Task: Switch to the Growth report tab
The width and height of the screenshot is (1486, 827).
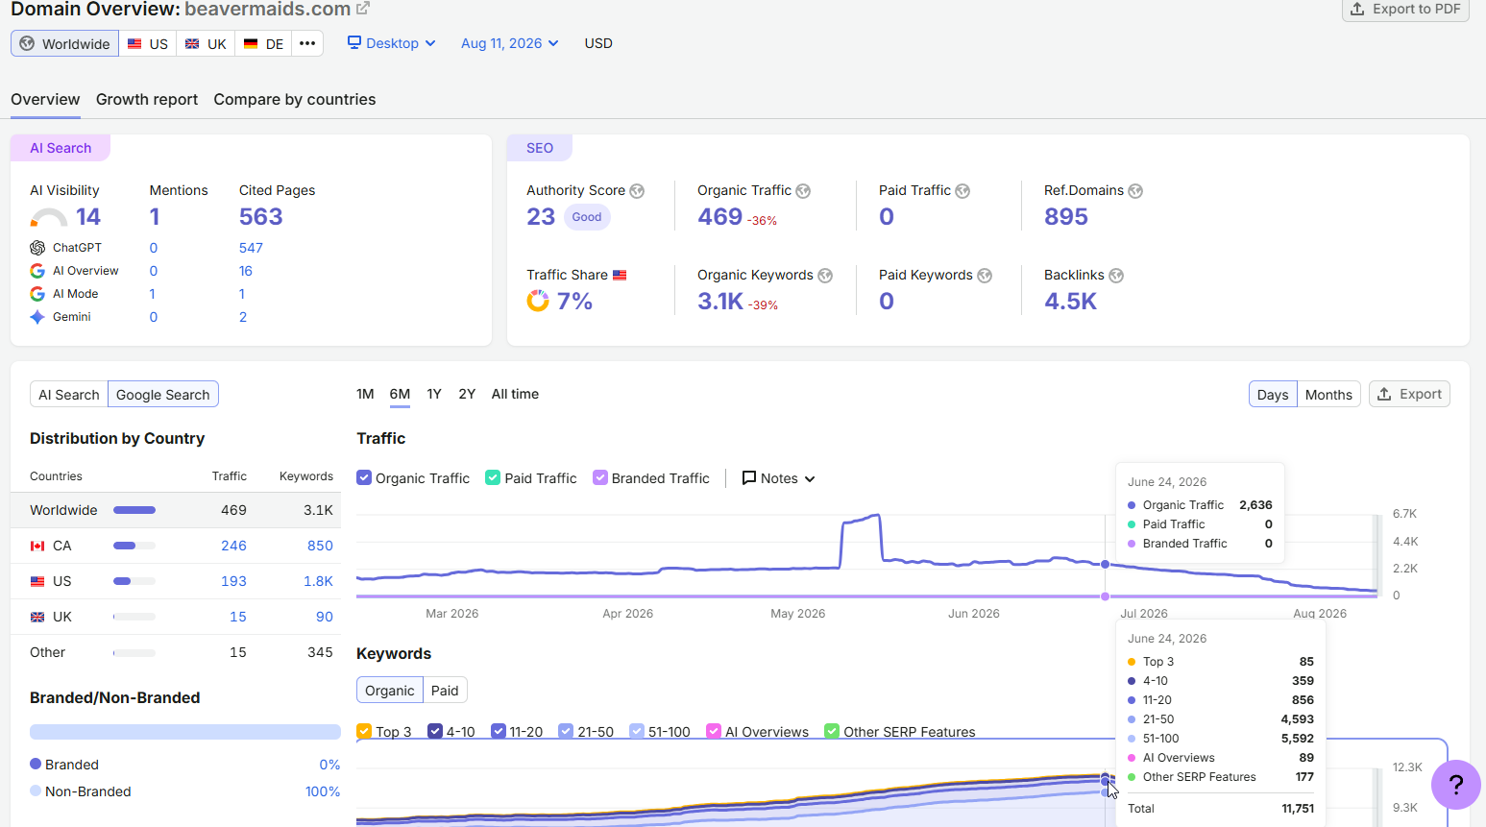Action: click(x=147, y=99)
